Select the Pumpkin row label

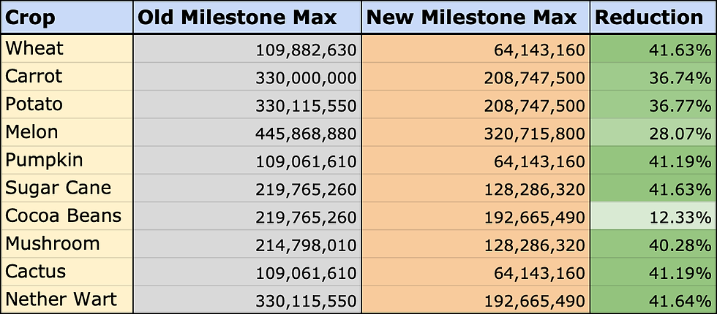tap(67, 160)
